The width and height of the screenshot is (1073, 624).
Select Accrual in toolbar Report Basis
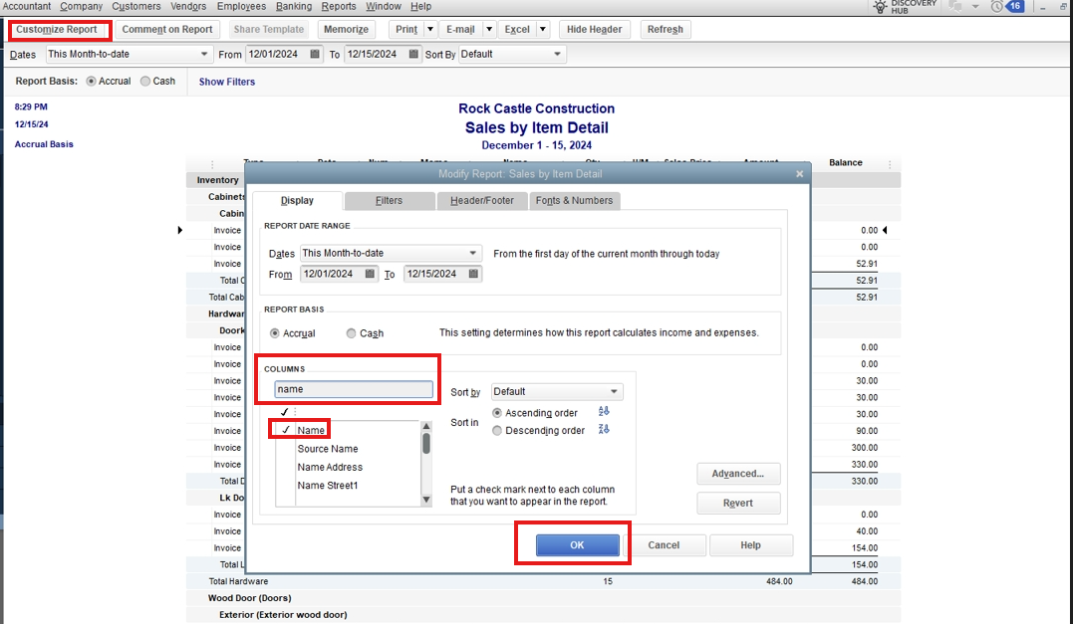point(91,81)
